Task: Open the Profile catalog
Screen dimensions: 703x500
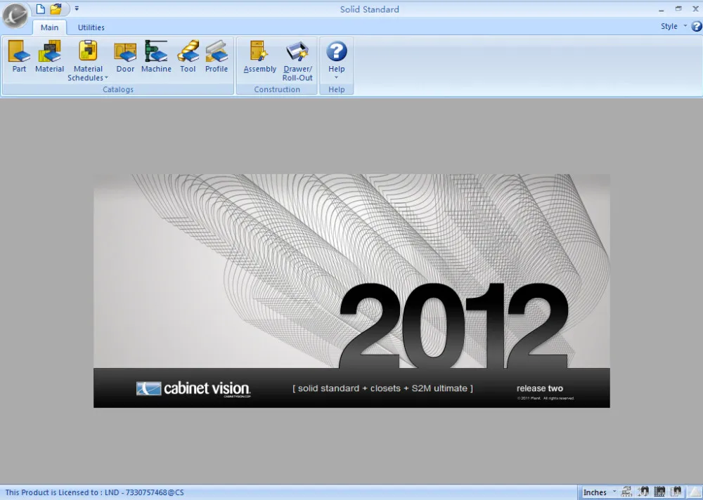Action: click(217, 56)
